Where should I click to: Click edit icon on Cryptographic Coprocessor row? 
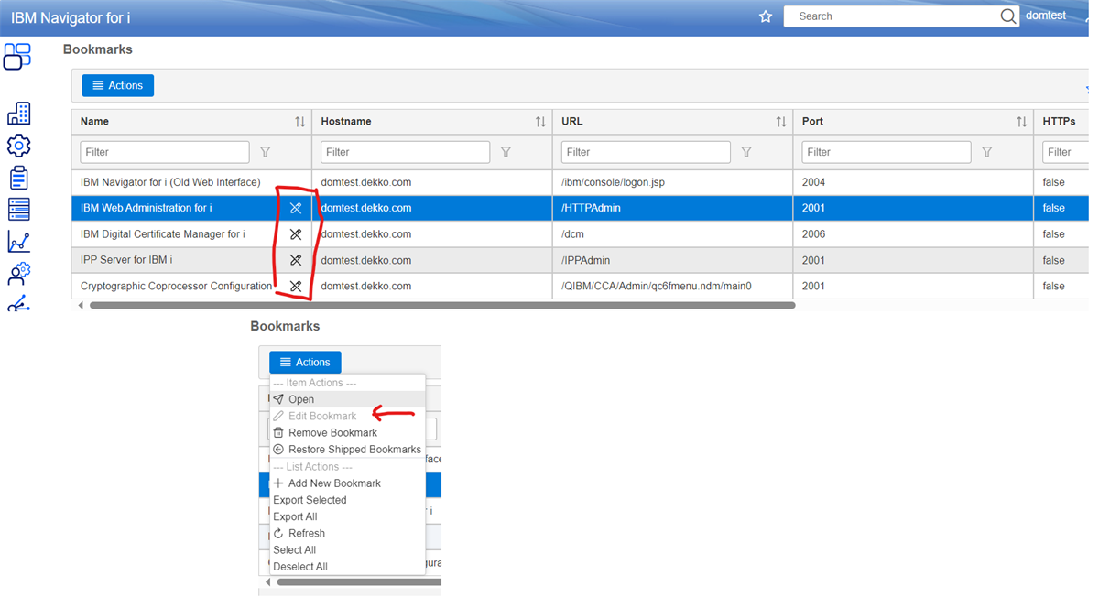296,287
